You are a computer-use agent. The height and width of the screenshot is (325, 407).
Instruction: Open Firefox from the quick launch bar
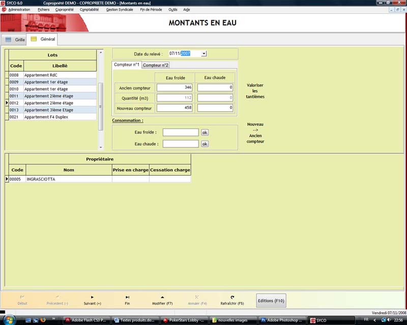tap(43, 320)
